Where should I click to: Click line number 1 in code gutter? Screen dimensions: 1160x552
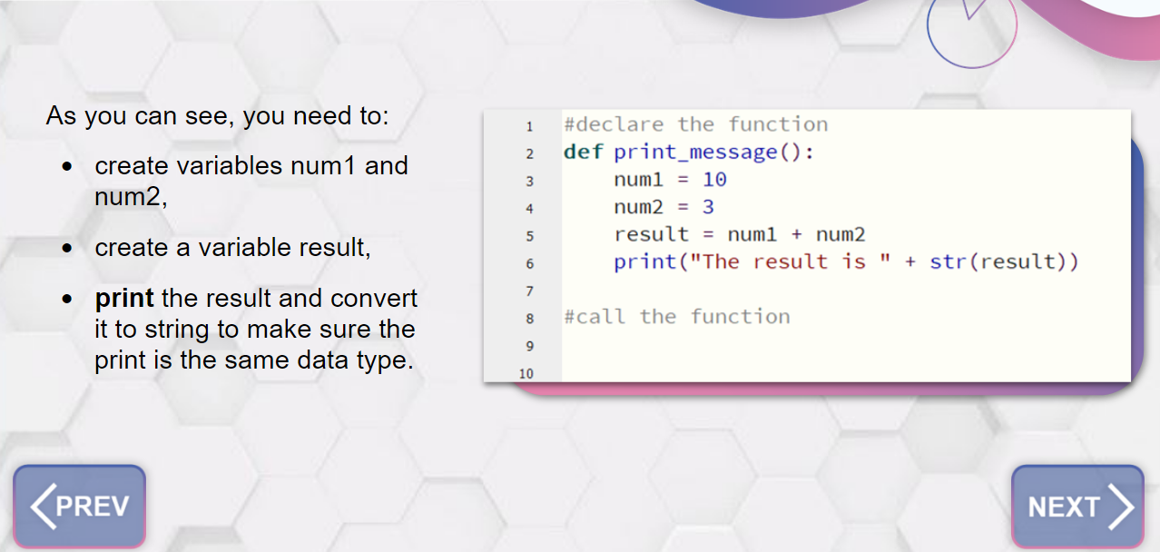click(529, 126)
